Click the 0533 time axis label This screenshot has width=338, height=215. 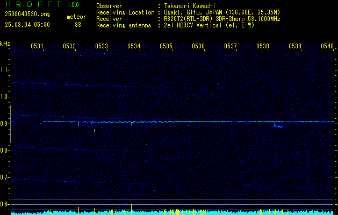(x=102, y=46)
